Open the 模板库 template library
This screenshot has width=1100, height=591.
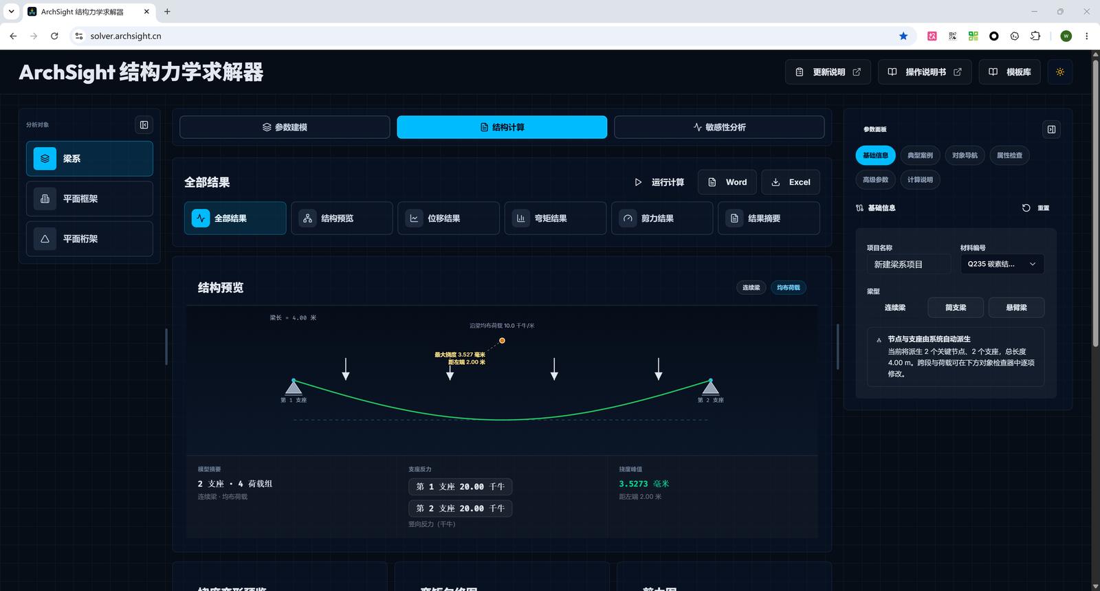pos(1010,72)
